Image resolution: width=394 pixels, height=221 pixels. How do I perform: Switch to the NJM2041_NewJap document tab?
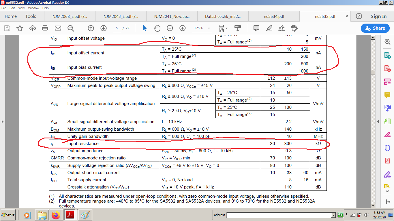pyautogui.click(x=172, y=16)
